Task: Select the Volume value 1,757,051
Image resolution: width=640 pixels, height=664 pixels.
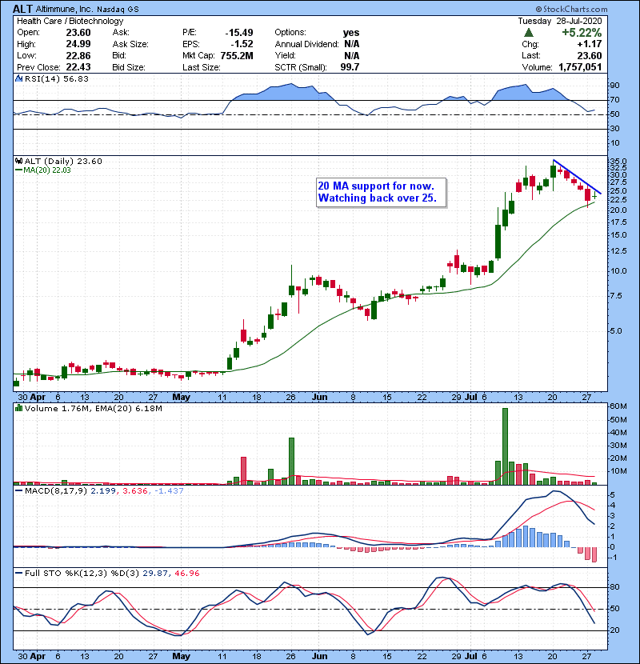Action: 580,67
